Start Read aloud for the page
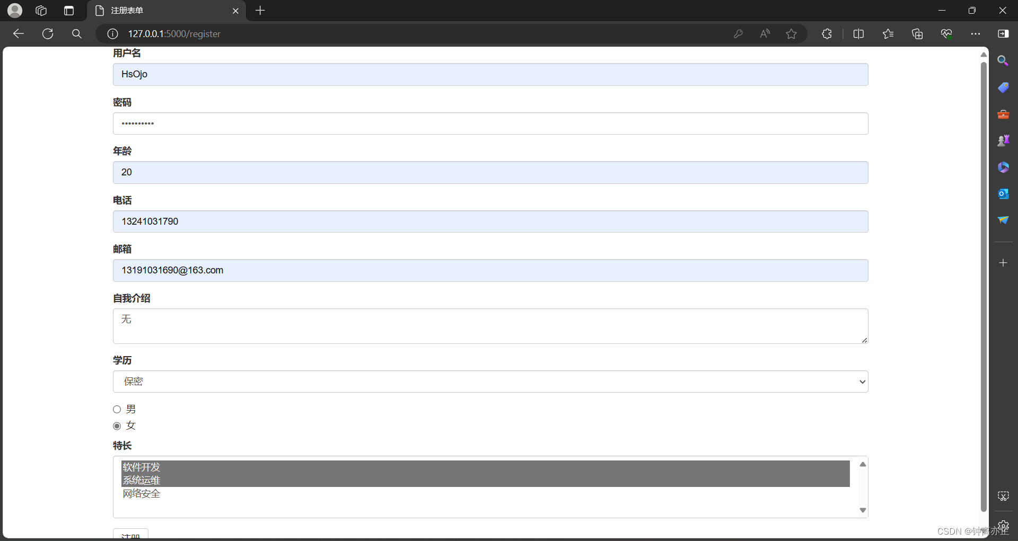This screenshot has height=541, width=1018. pyautogui.click(x=765, y=33)
